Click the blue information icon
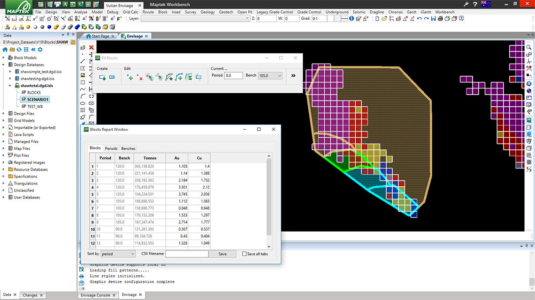The width and height of the screenshot is (535, 300). coord(352,19)
